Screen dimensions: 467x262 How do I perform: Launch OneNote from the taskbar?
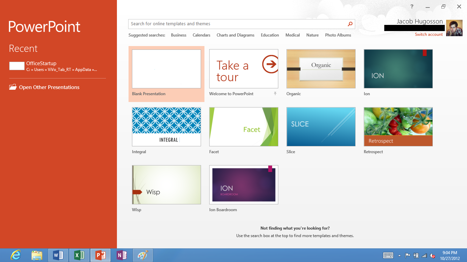[122, 255]
